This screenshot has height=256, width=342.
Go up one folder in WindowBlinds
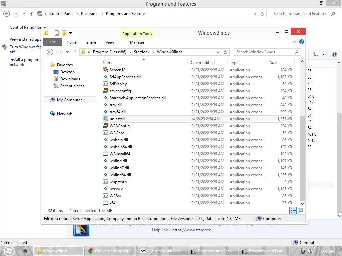coord(75,52)
